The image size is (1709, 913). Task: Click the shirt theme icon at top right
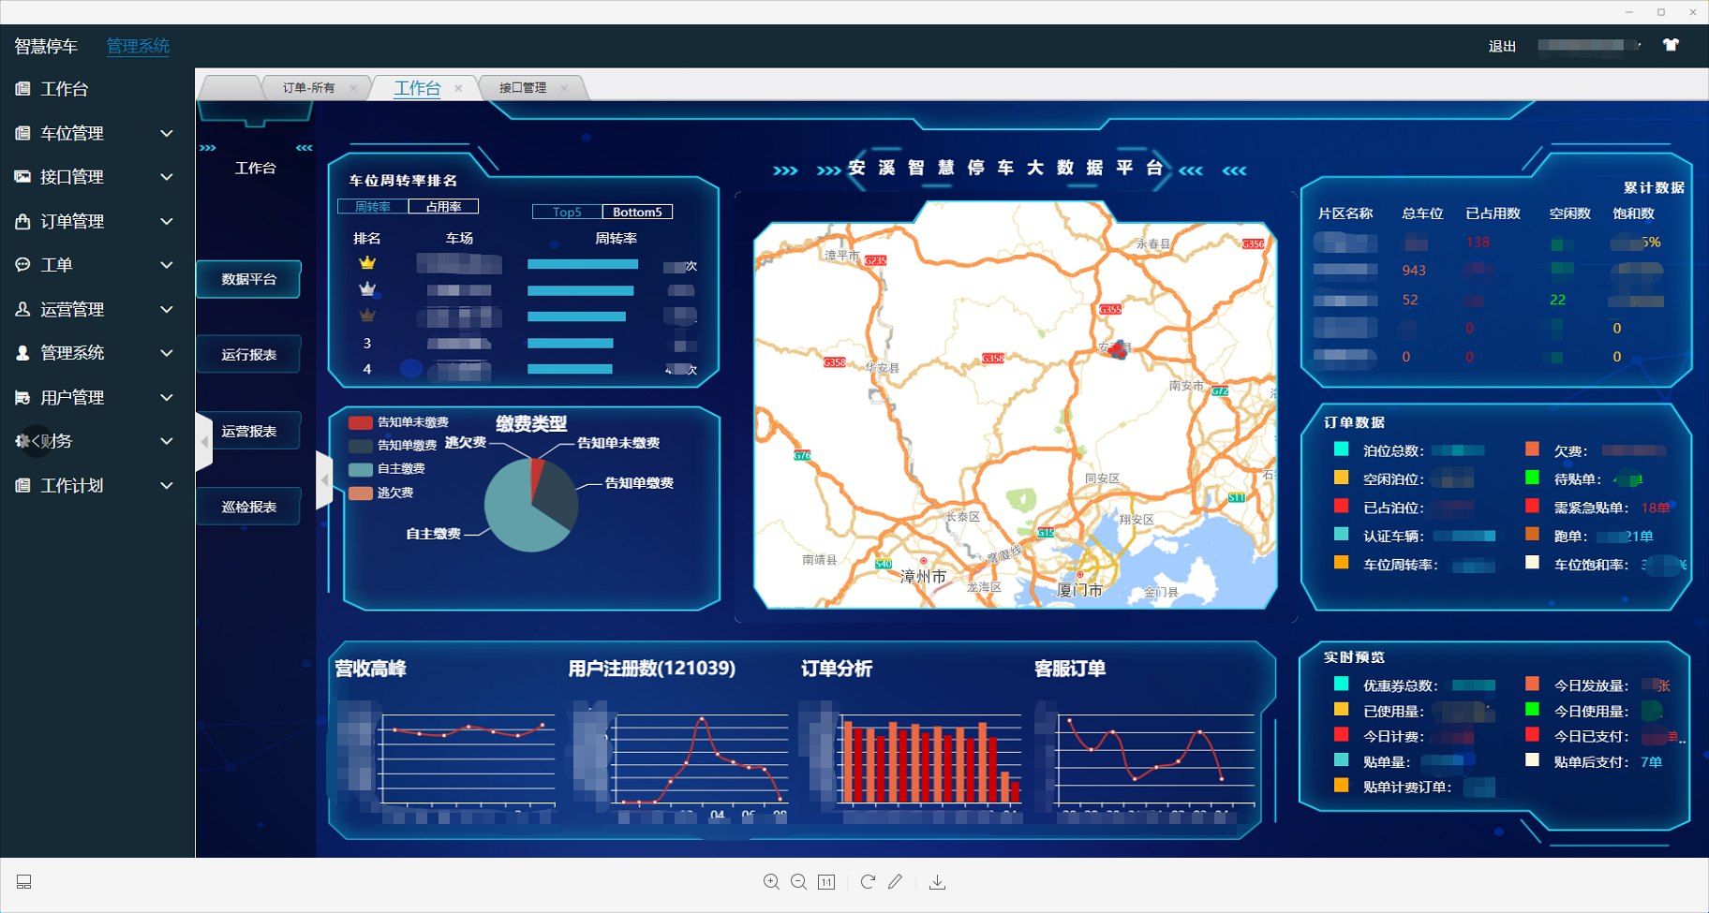tap(1671, 45)
